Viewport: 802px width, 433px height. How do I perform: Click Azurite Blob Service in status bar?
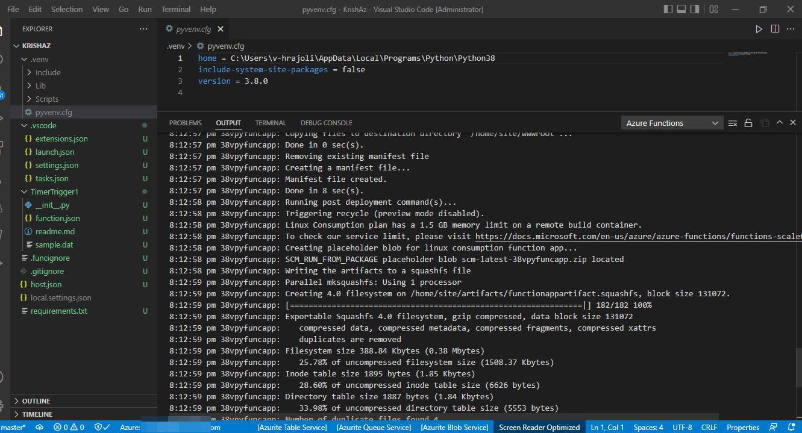(454, 427)
